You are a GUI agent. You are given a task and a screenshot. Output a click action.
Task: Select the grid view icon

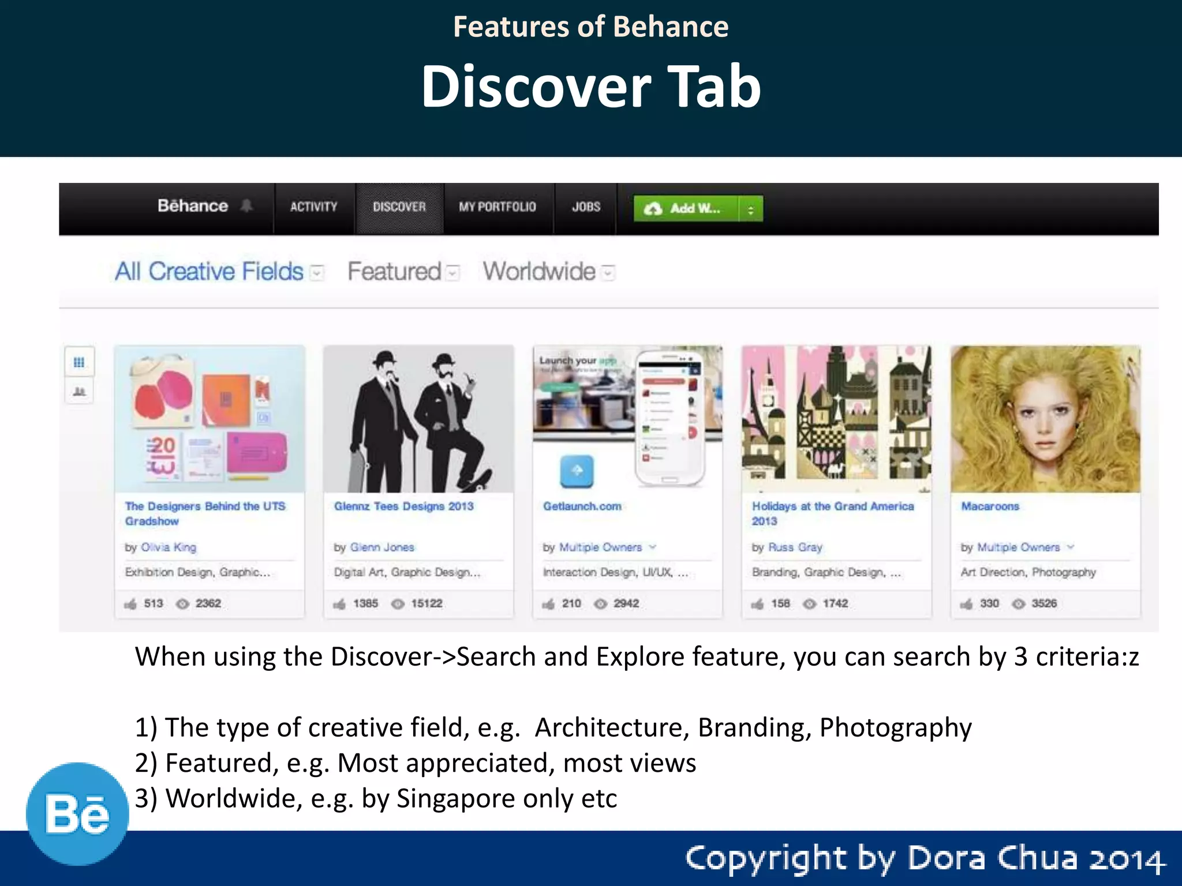tap(79, 362)
